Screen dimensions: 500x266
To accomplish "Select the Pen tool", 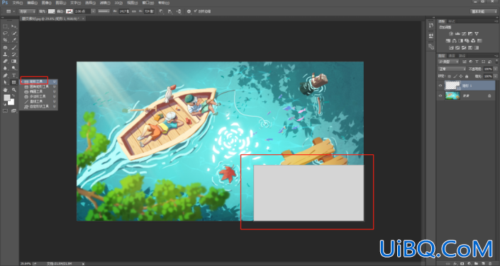I will point(5,76).
